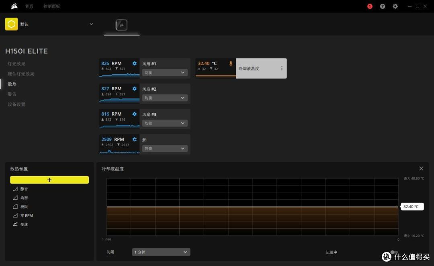Open gear settings for 827 RPM fan

(x=134, y=89)
